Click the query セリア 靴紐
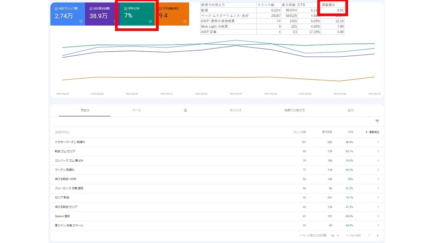The height and width of the screenshot is (243, 433). coord(62,197)
